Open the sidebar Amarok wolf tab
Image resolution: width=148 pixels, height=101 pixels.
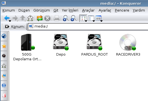(4, 36)
